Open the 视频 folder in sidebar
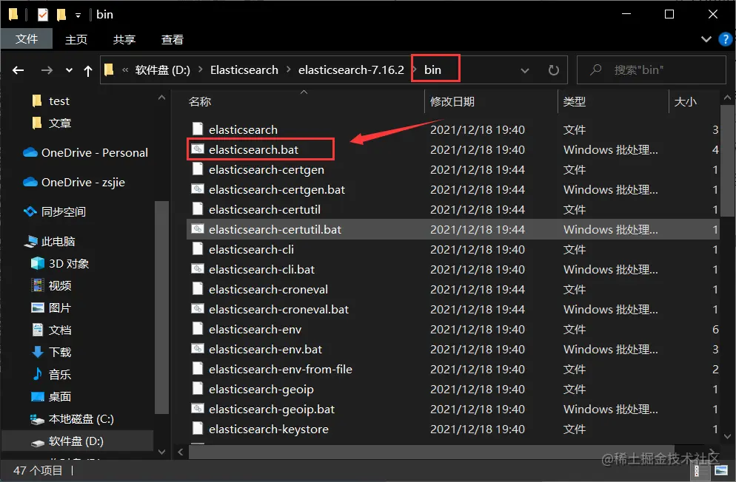736x482 pixels. point(60,286)
